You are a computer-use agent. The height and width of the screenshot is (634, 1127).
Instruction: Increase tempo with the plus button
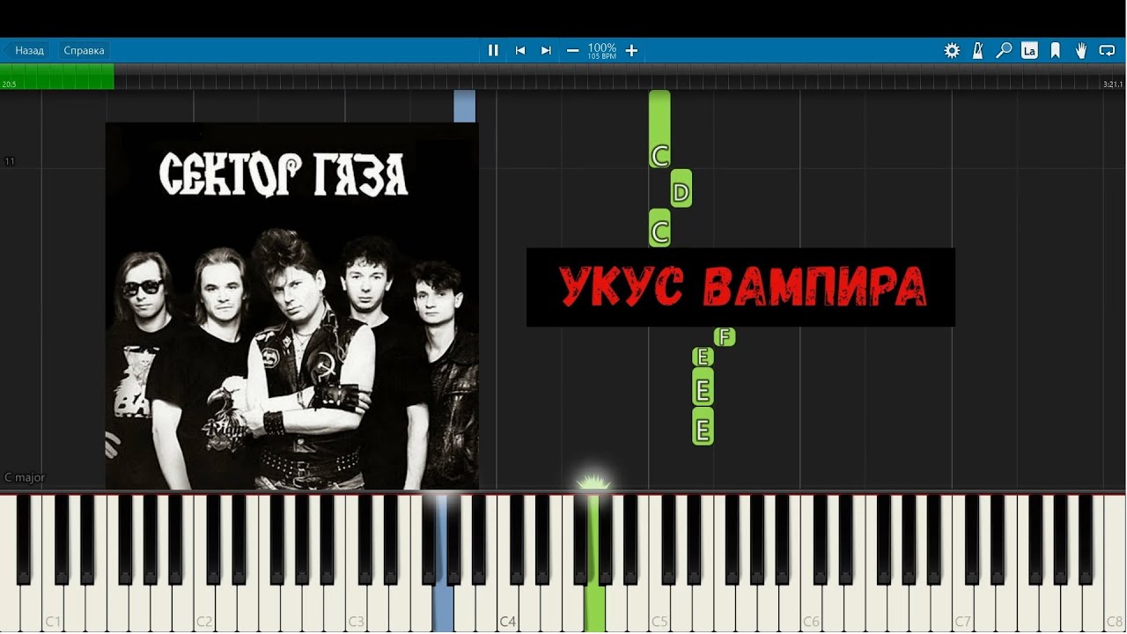tap(631, 50)
